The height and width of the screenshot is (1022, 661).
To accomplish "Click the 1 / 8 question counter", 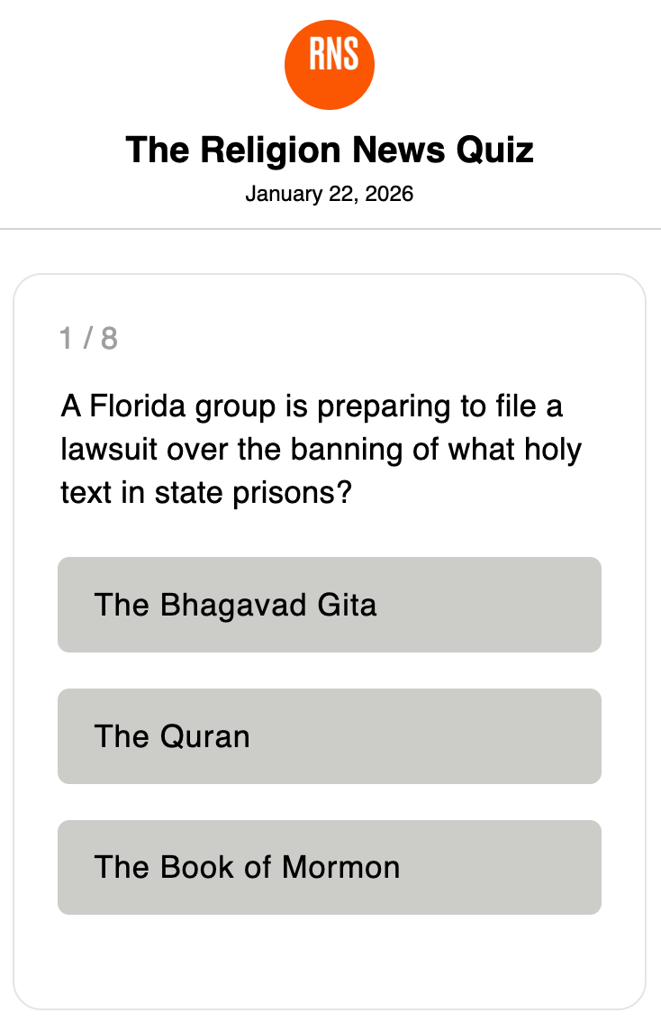I will 88,339.
